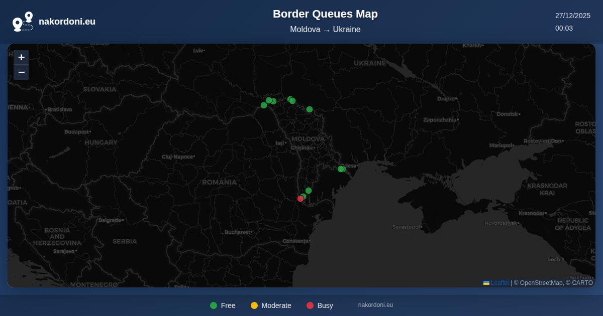Click the nakordoni.eu text in the footer
This screenshot has height=316, width=603.
pyautogui.click(x=375, y=305)
